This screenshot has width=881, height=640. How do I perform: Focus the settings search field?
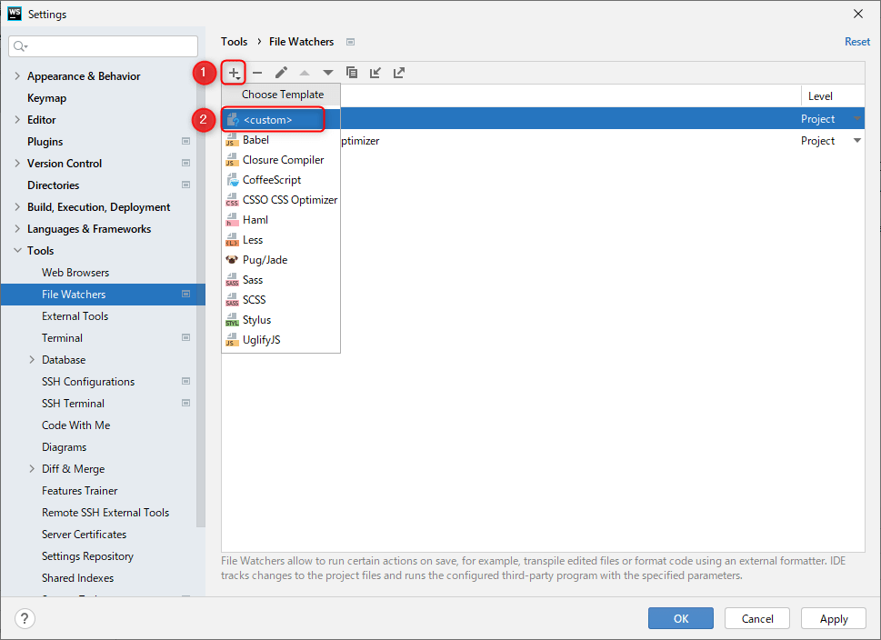coord(104,46)
